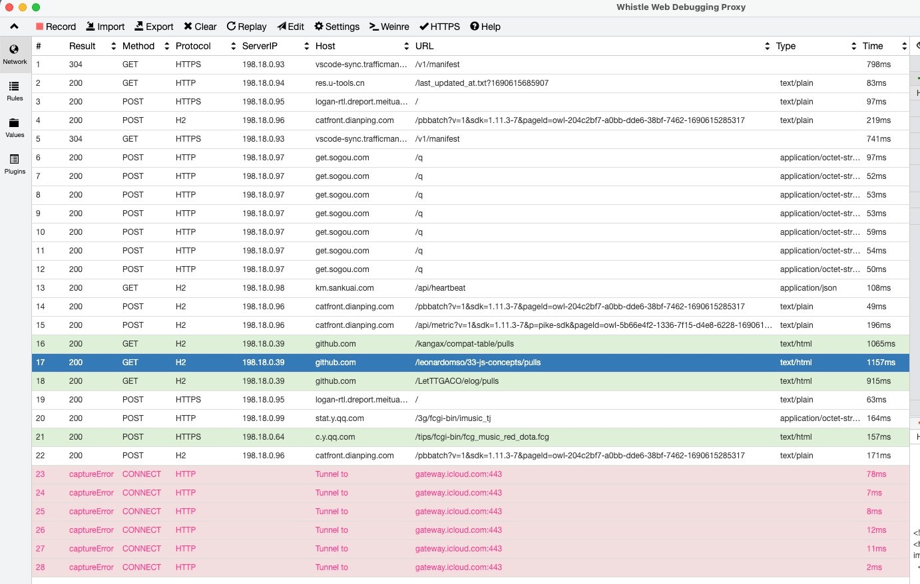Select row 23 captureError icloud tunnel
The image size is (920, 584).
click(471, 474)
